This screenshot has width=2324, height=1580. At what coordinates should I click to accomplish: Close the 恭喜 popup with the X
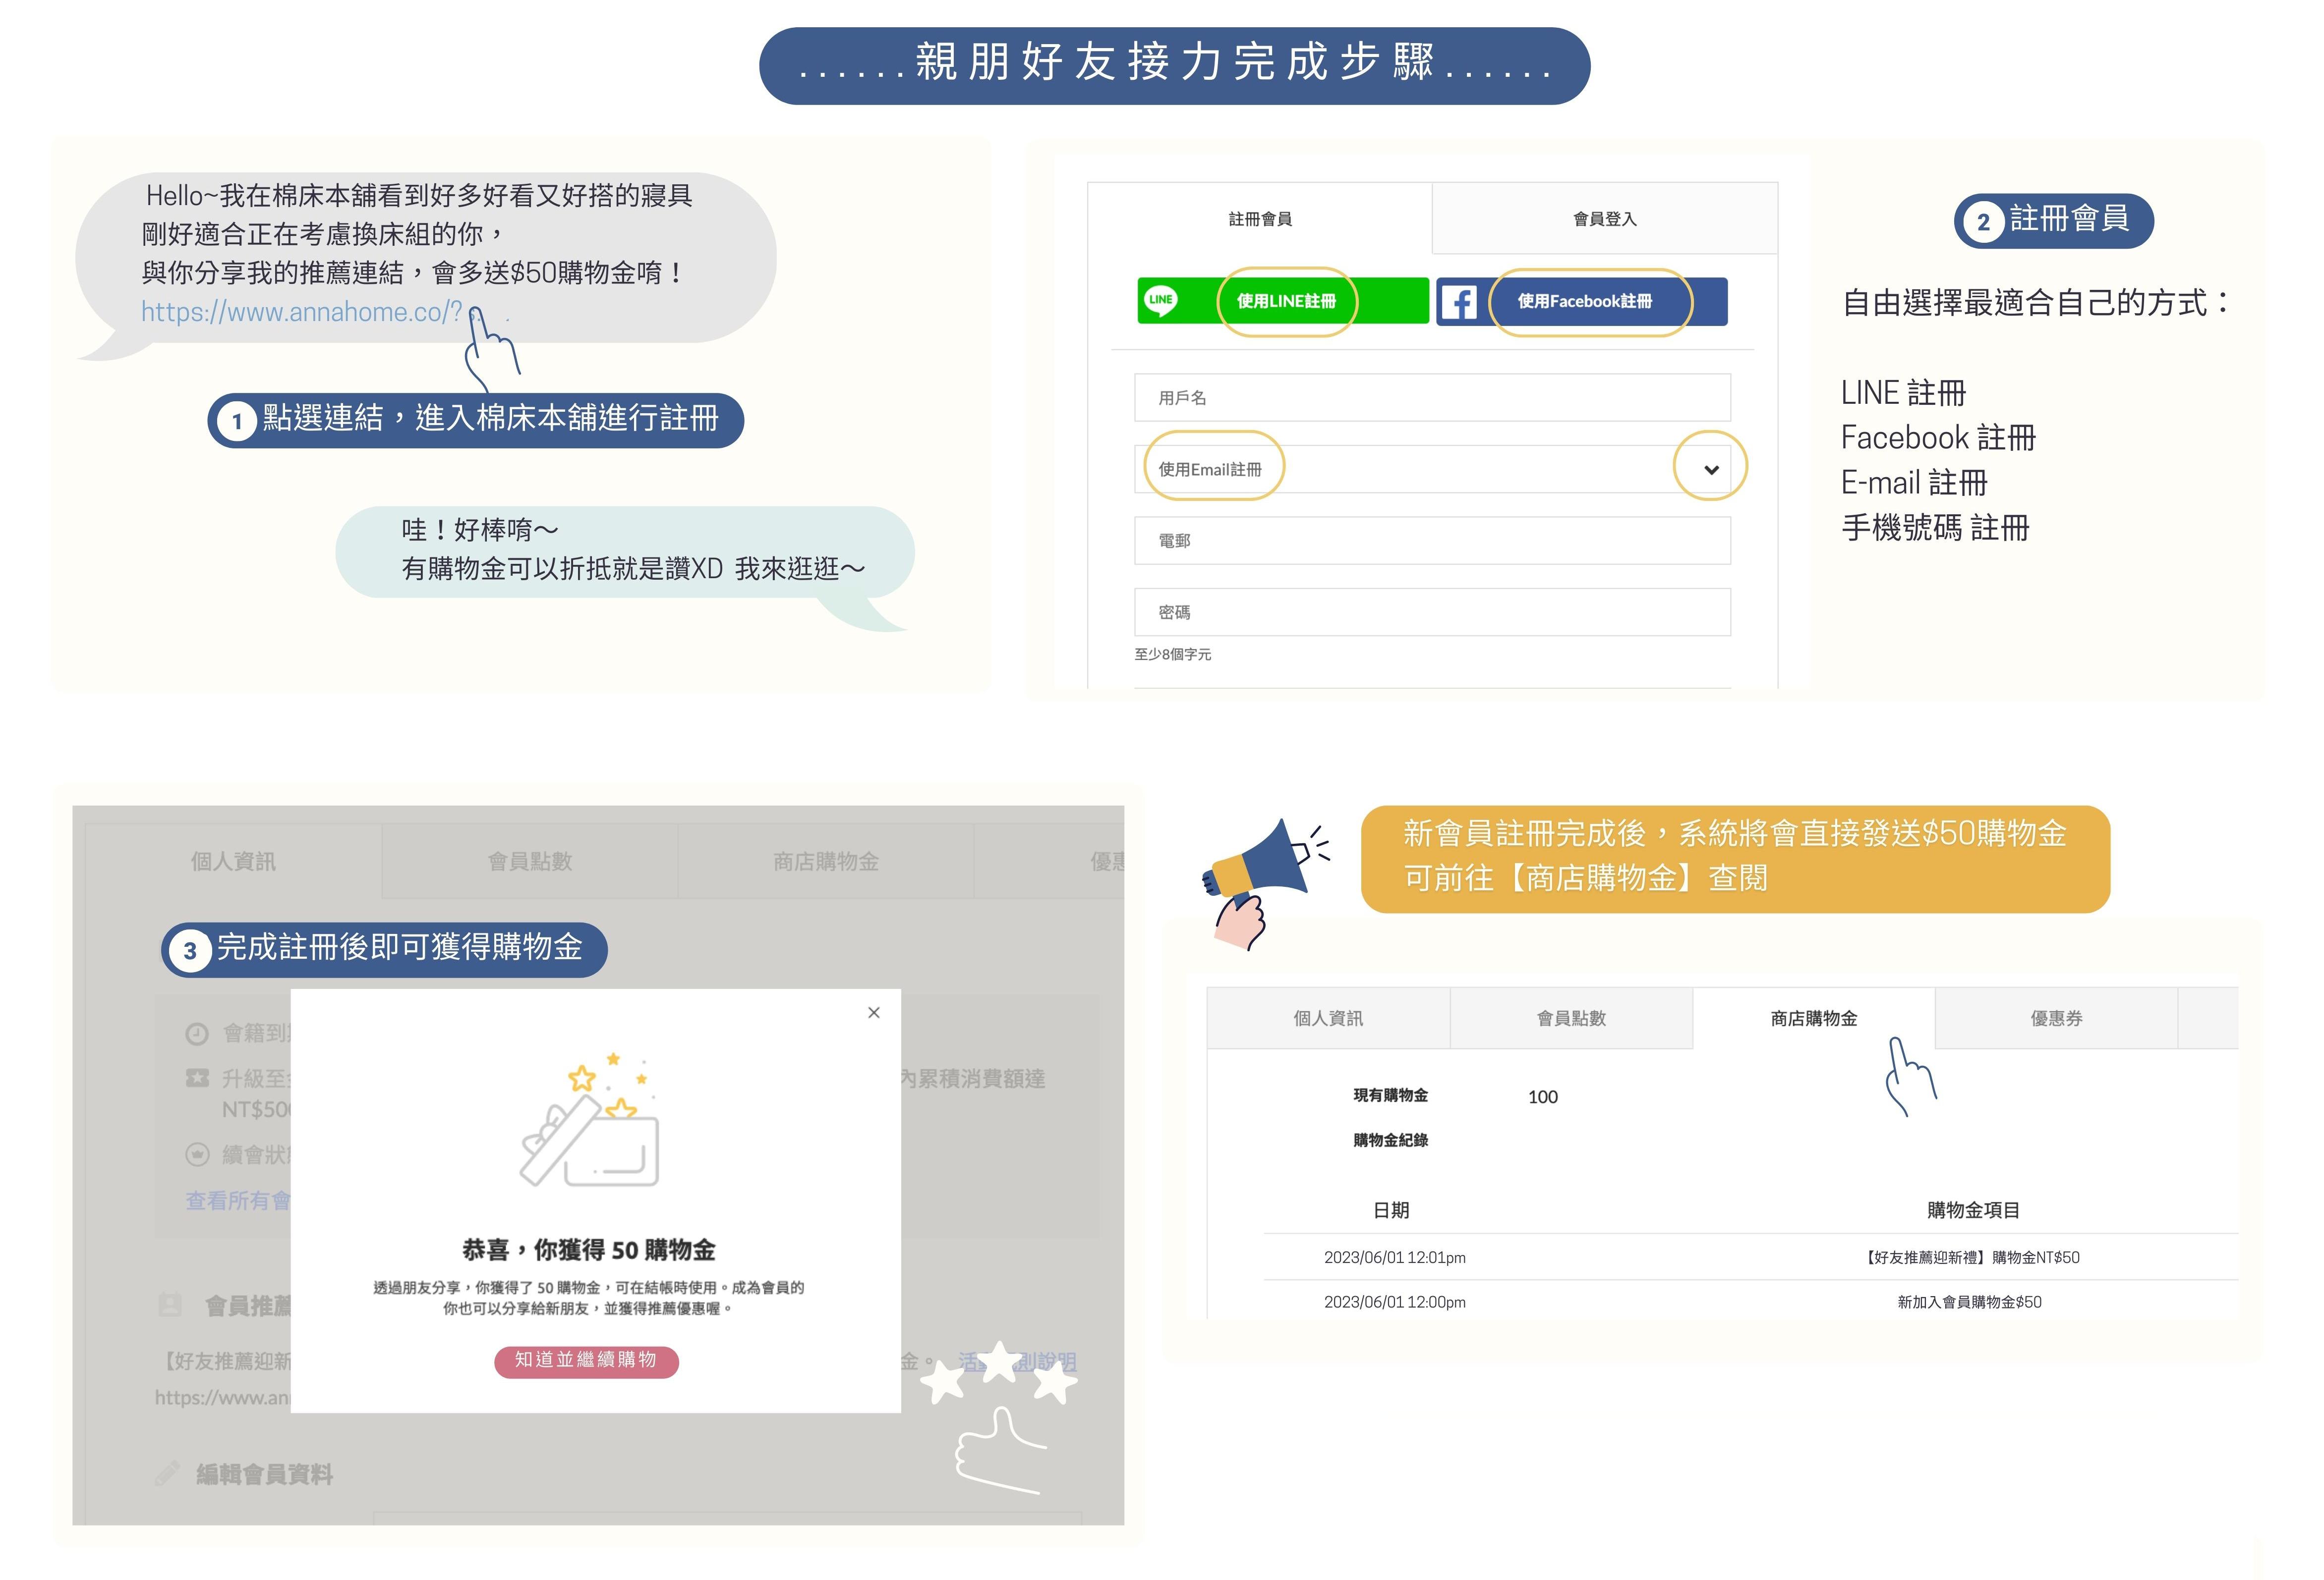874,1012
